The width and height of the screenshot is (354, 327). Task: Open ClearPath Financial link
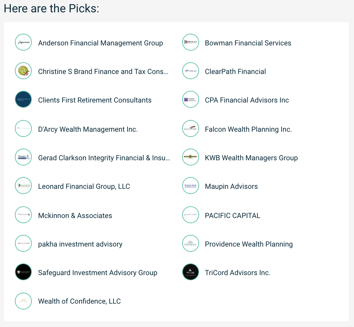tap(235, 72)
